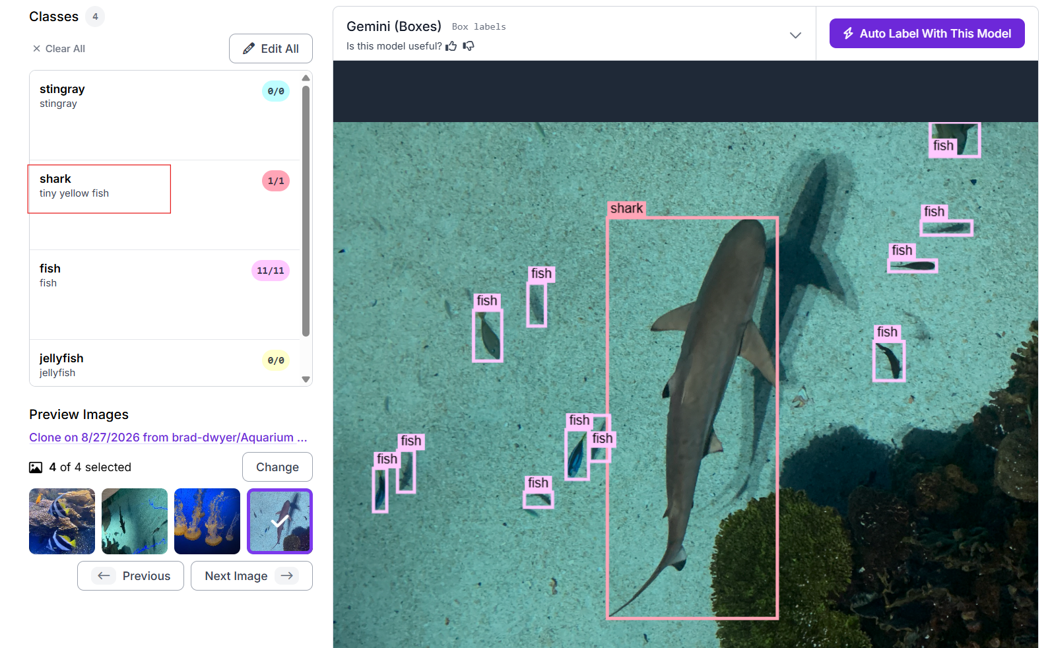Select the jellyfish class row

165,363
